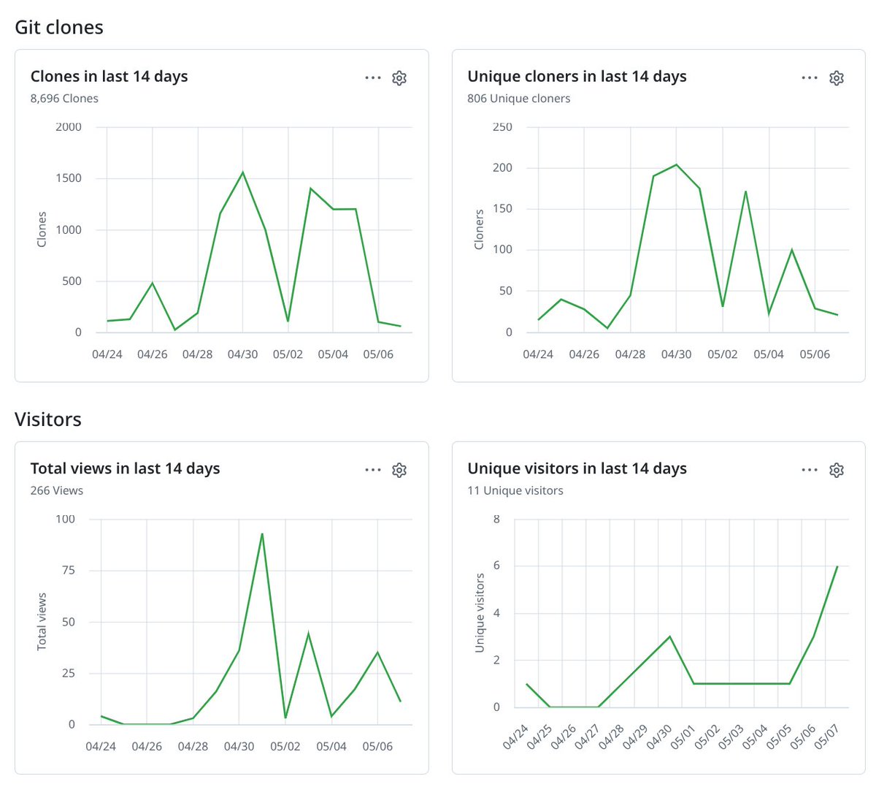The image size is (876, 787).
Task: Click the highest peak on Total views chart
Action: coord(262,533)
